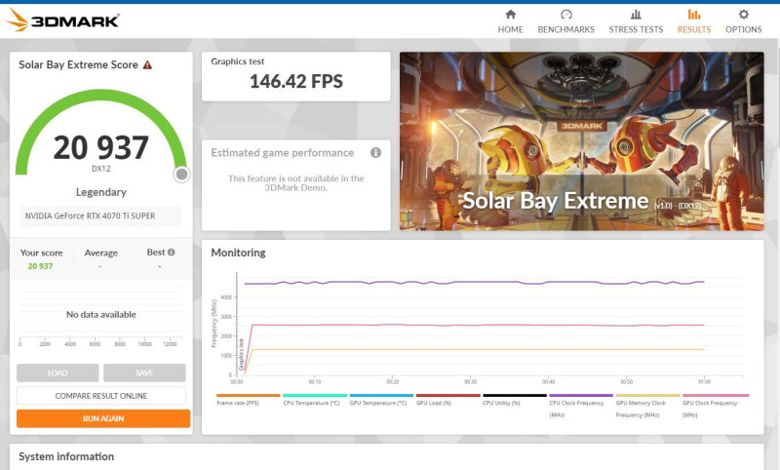The image size is (780, 470).
Task: Click the 20 937 main score
Action: click(x=101, y=147)
